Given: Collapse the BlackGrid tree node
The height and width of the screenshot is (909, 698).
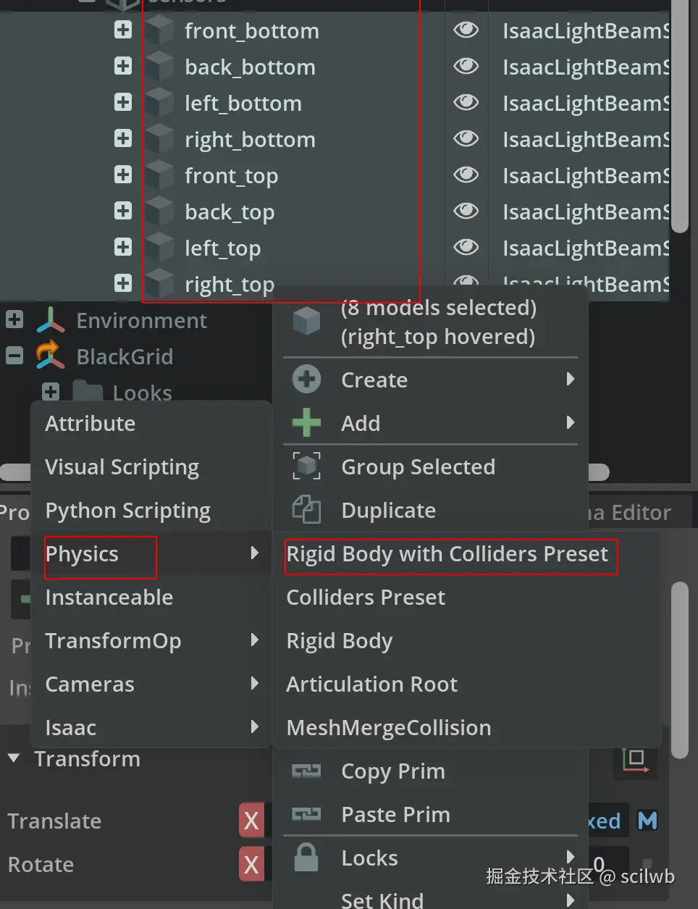Looking at the screenshot, I should pyautogui.click(x=14, y=356).
